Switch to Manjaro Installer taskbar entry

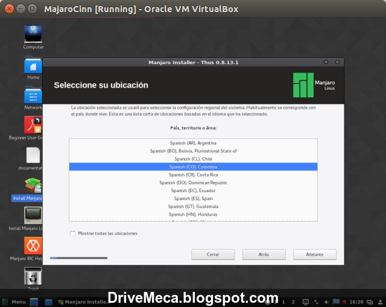pyautogui.click(x=83, y=302)
